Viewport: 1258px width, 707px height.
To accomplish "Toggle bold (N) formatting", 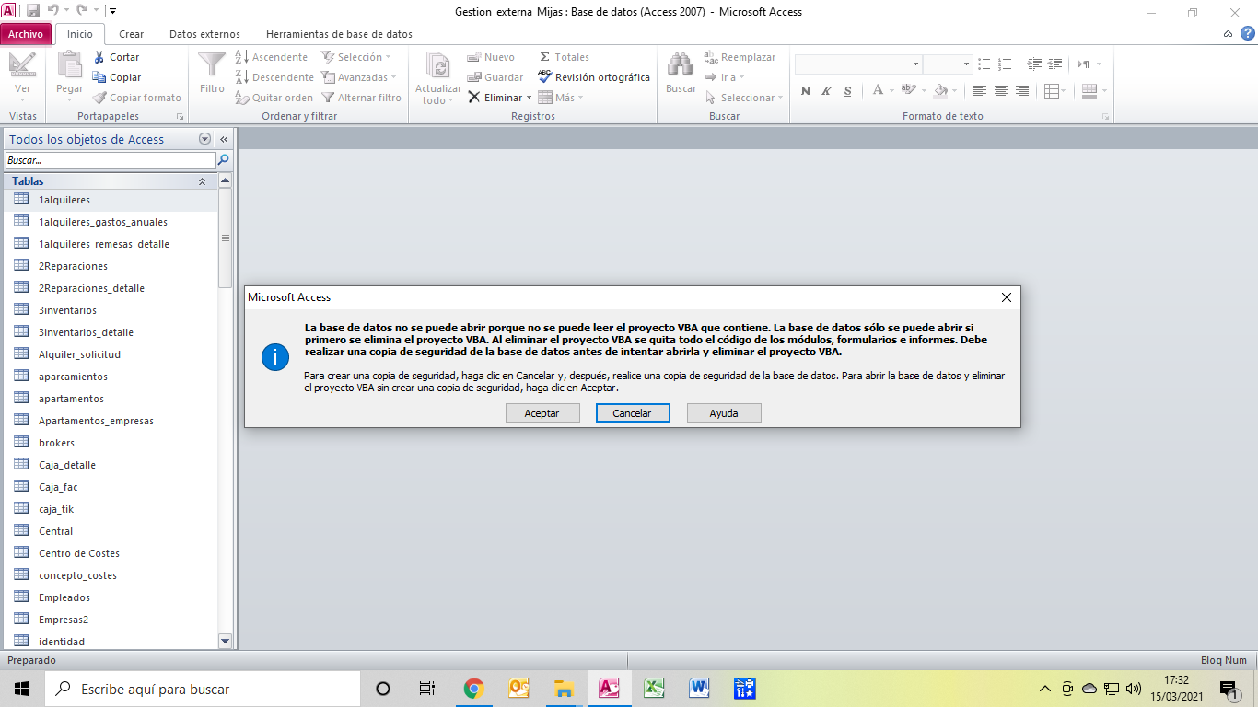I will click(x=806, y=90).
